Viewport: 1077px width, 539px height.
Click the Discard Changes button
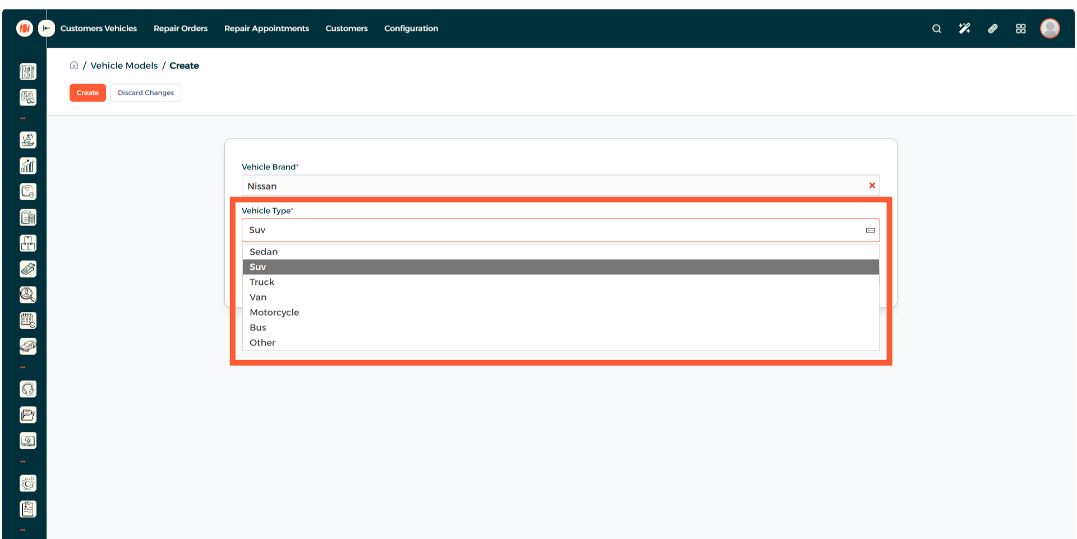[x=146, y=93]
